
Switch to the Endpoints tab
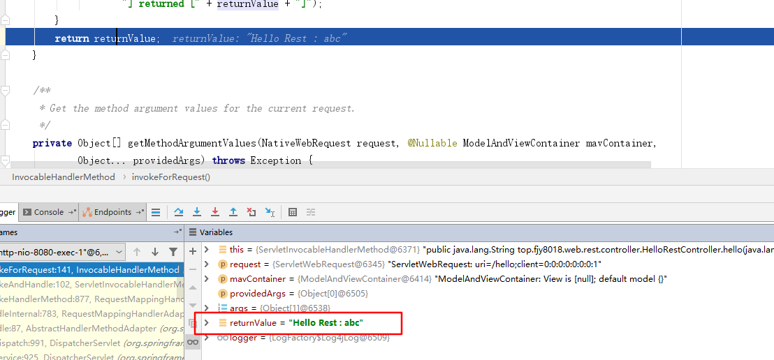click(x=112, y=212)
